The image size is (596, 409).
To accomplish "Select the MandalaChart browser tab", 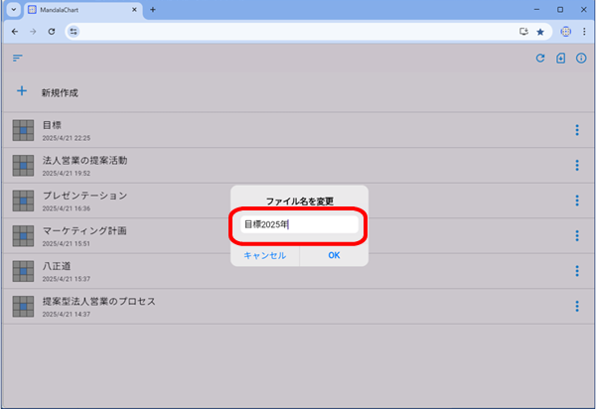I will tap(83, 10).
